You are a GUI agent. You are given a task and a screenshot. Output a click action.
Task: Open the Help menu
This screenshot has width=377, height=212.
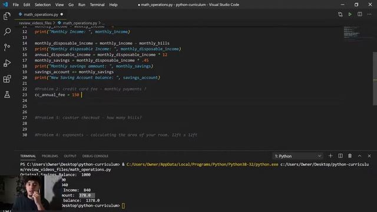tap(113, 5)
